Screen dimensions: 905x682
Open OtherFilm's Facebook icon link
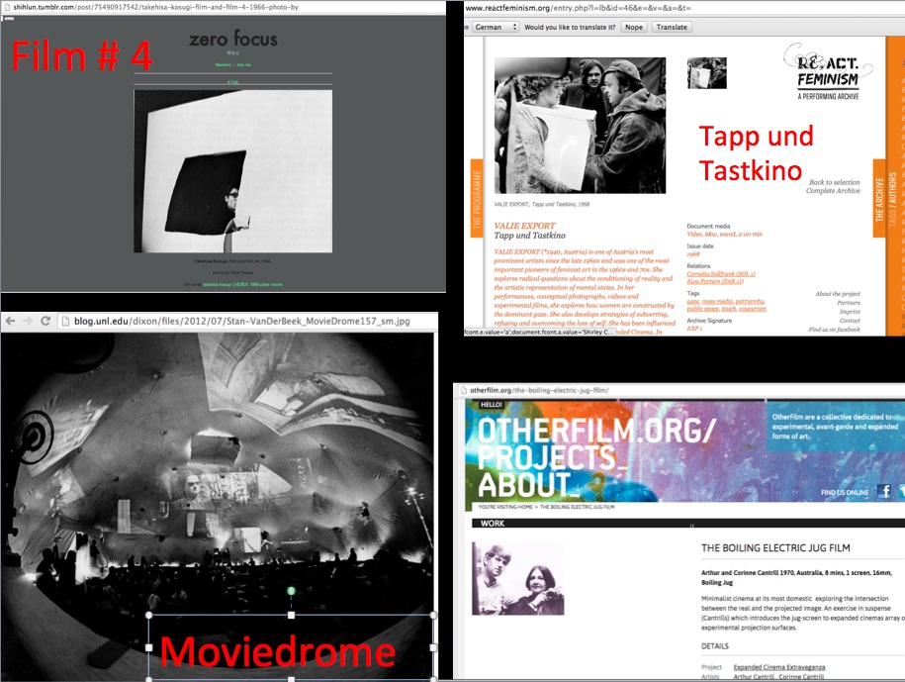(883, 491)
